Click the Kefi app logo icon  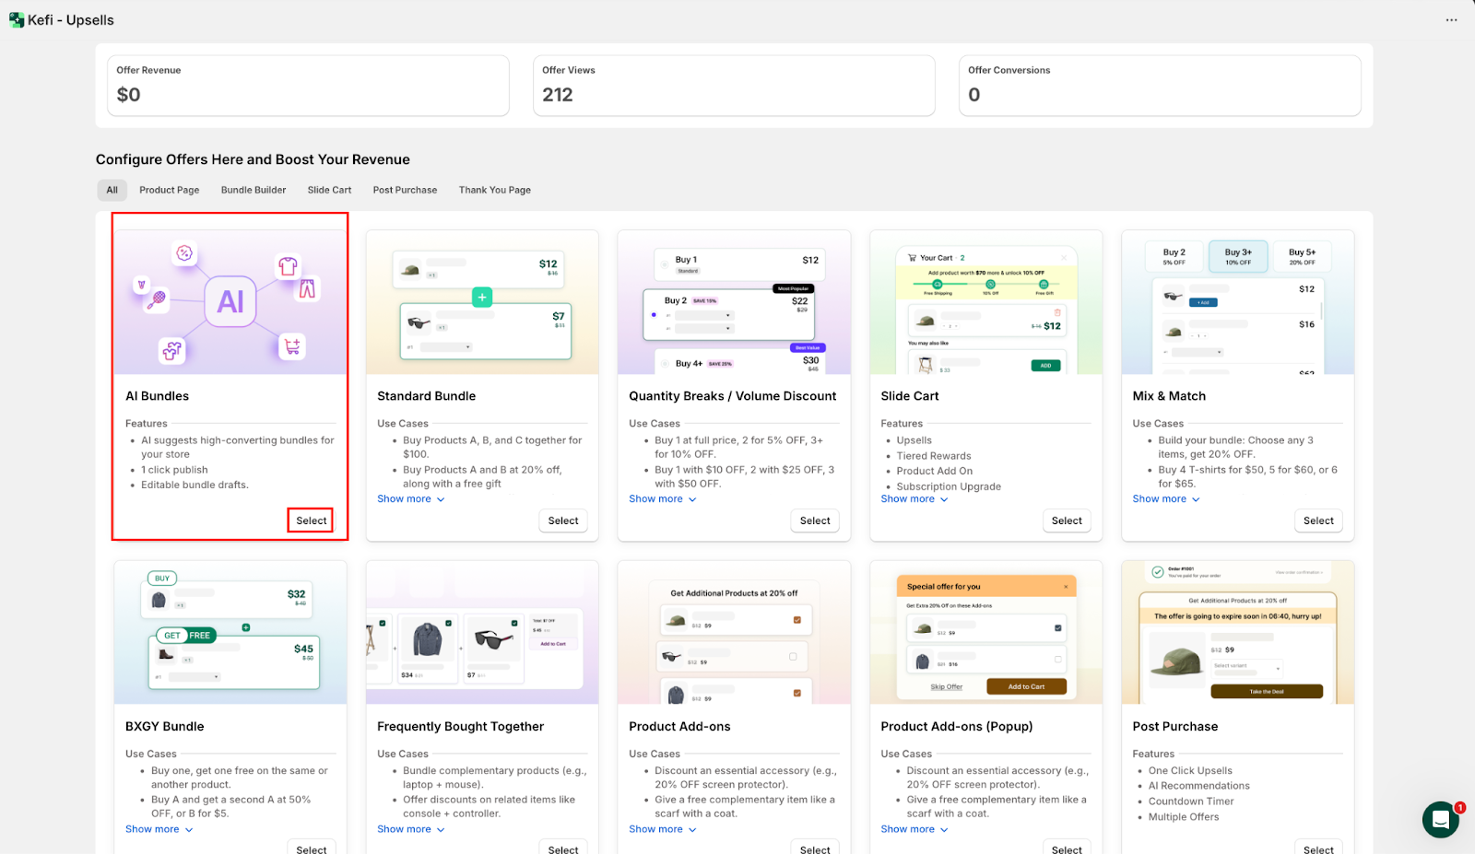16,20
